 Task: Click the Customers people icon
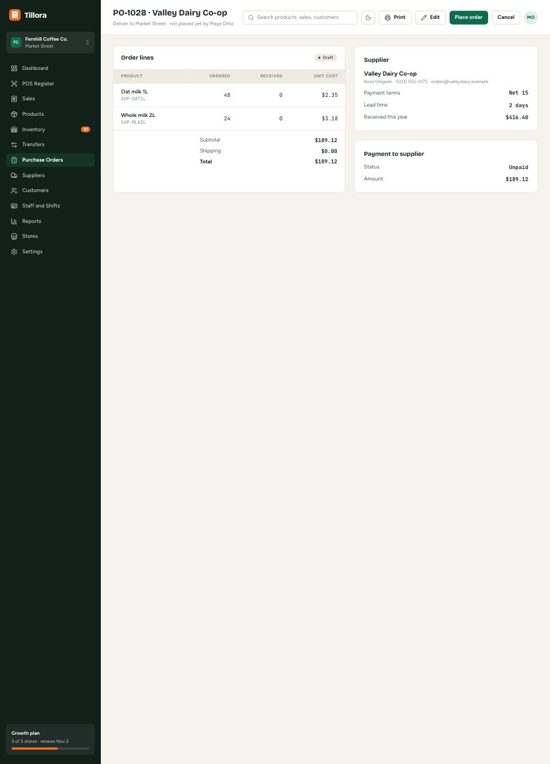point(14,190)
